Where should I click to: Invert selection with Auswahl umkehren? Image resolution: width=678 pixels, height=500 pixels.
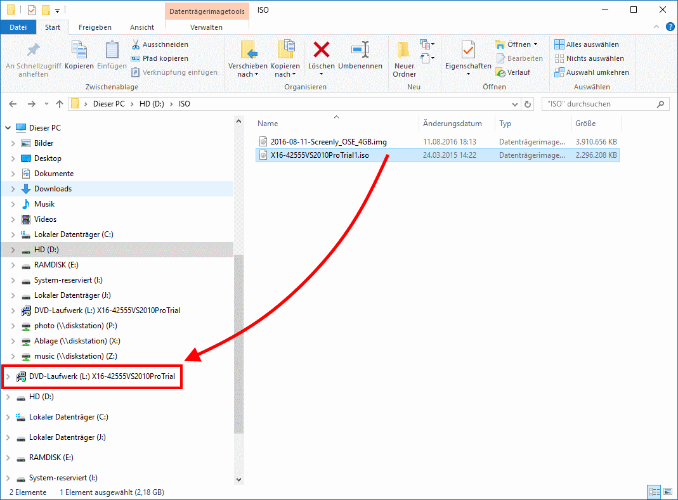tap(592, 72)
